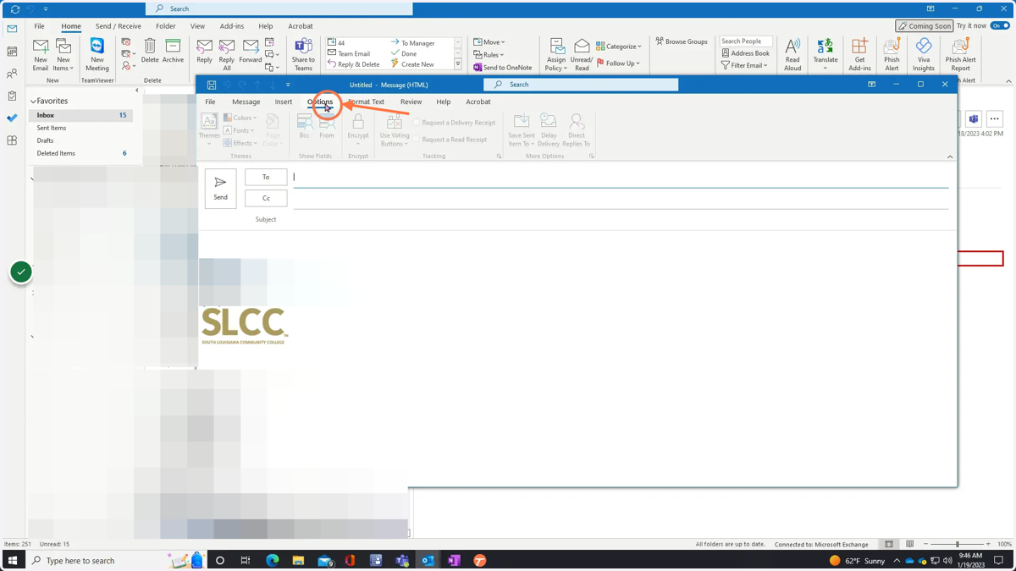Open Microsoft Edge from taskbar
Viewport: 1016px width, 571px height.
coord(273,560)
